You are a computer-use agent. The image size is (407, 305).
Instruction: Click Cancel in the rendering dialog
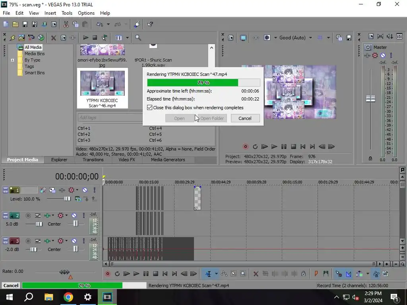tap(245, 118)
